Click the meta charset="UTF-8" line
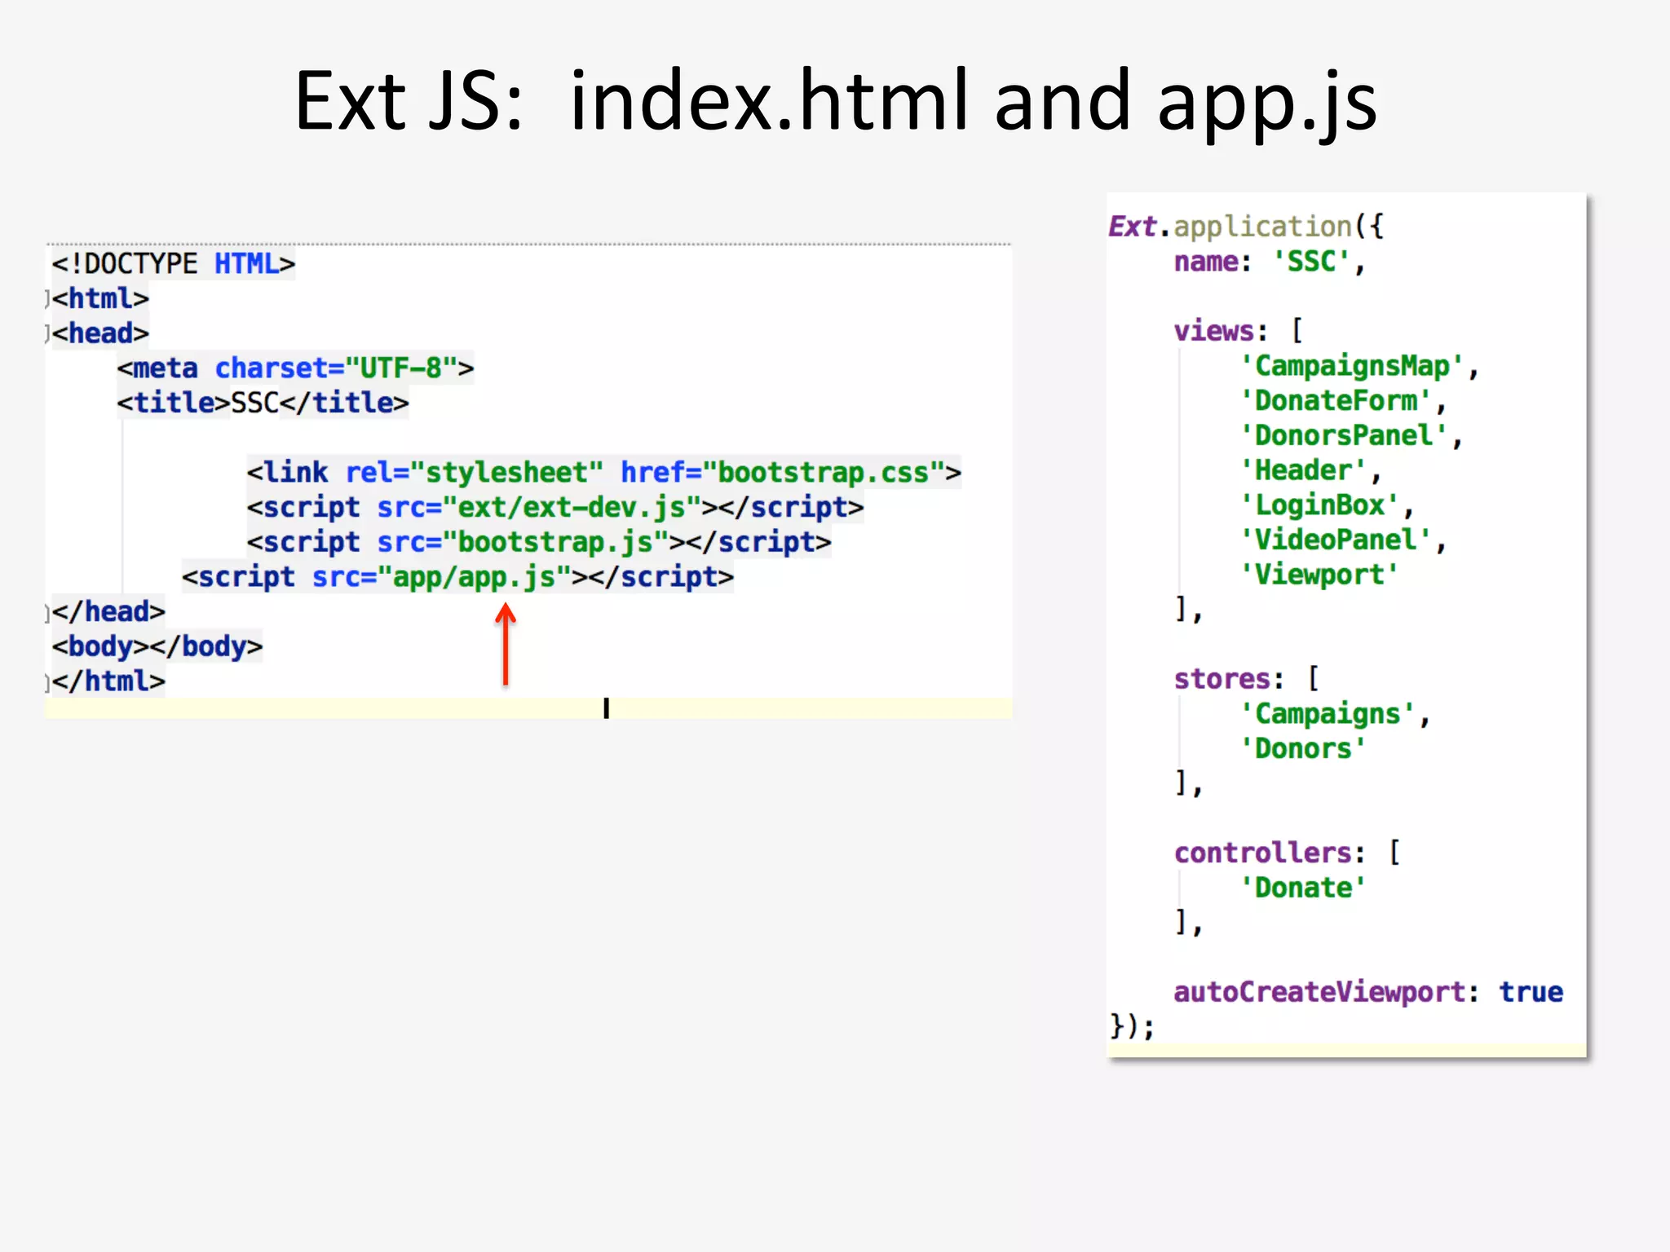1670x1252 pixels. (x=295, y=368)
